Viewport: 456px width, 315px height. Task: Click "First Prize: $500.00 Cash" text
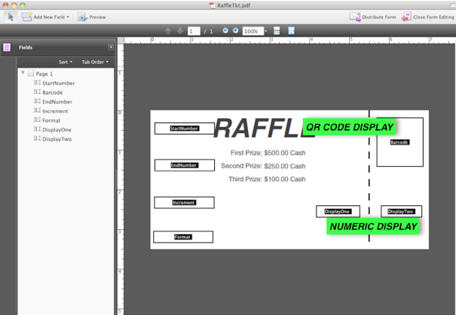(268, 153)
